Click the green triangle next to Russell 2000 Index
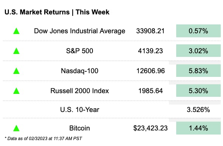The image size is (223, 146). coord(16,91)
